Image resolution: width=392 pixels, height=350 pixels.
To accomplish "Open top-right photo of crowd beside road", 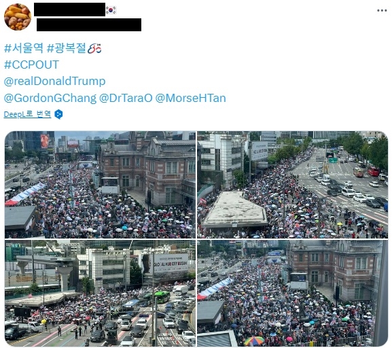I will point(293,184).
